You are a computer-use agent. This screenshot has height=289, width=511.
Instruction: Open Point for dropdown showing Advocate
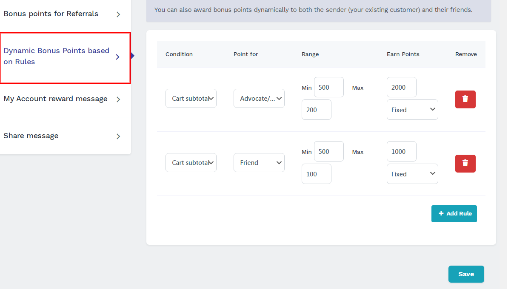point(259,98)
